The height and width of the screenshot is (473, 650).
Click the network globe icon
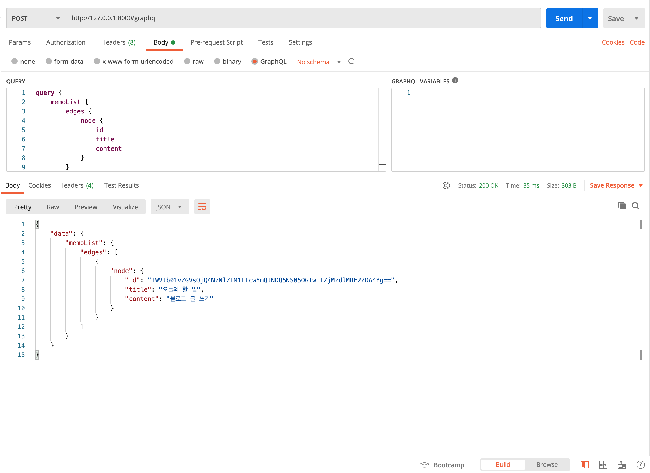[x=446, y=185]
